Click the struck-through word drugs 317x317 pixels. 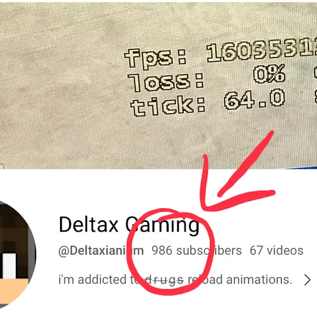(x=164, y=280)
